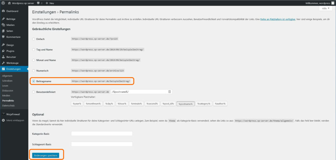The image size is (336, 160).
Task: Open Diskussion settings submenu item
Action: pyautogui.click(x=8, y=90)
